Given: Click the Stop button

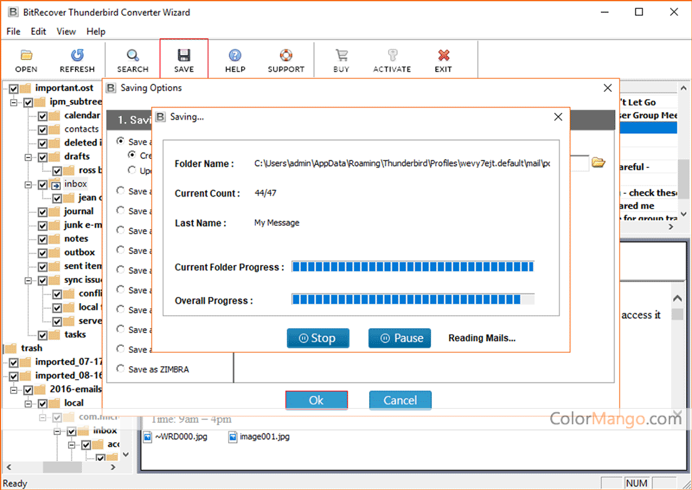Looking at the screenshot, I should tap(318, 338).
